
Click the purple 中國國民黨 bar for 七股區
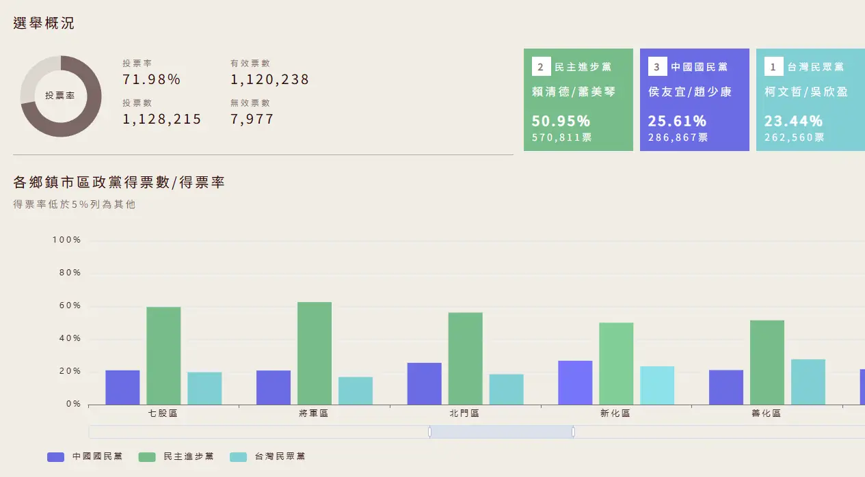[x=122, y=387]
